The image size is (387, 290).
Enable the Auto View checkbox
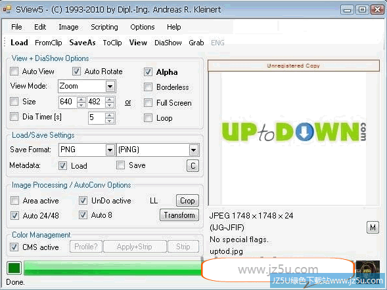[14, 72]
